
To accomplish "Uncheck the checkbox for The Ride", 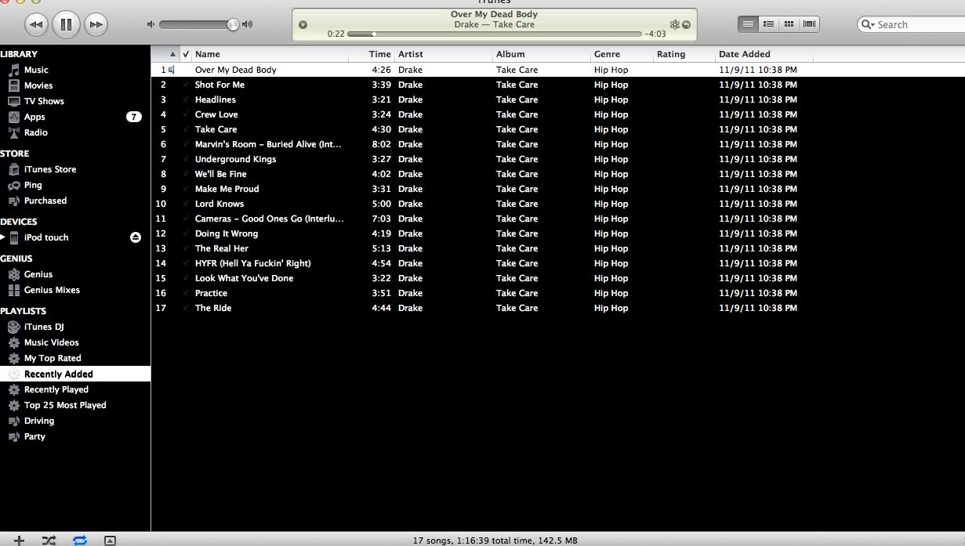I will click(186, 308).
